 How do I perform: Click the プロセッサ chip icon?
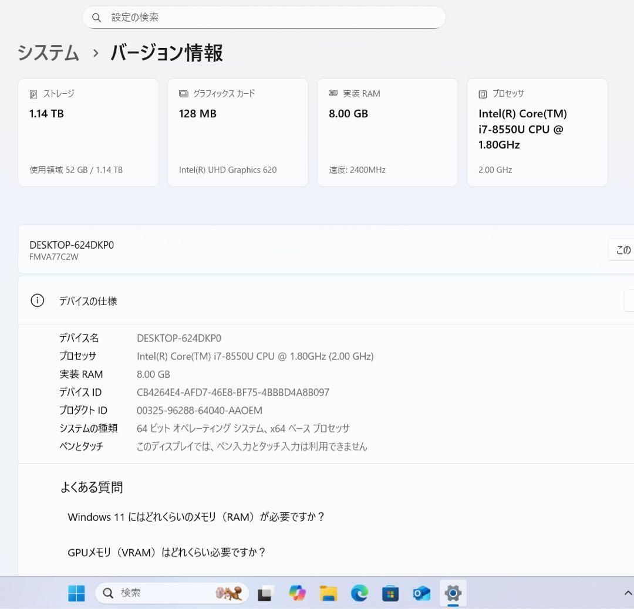pos(482,93)
